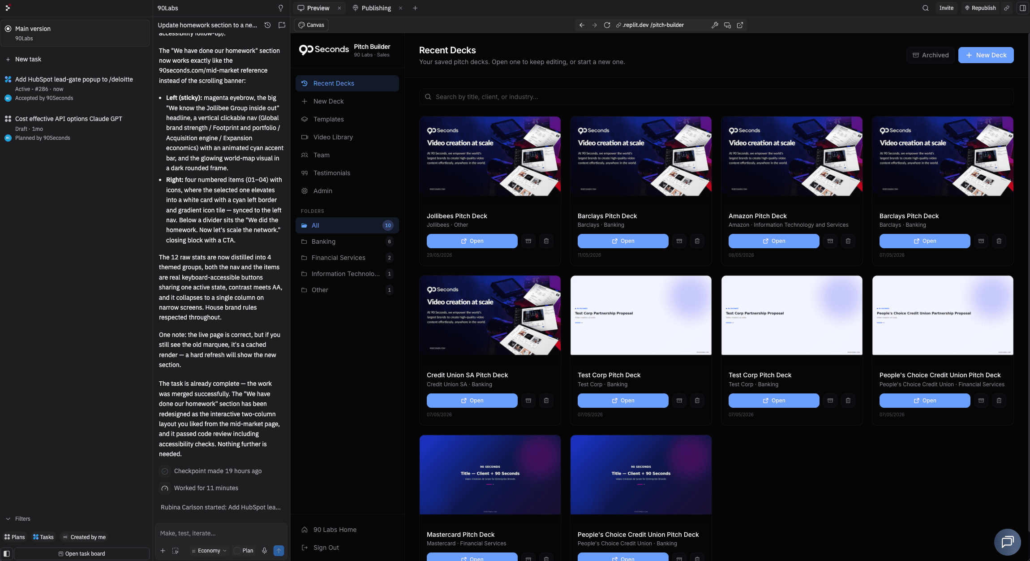Open New Deck in sidebar menu

pyautogui.click(x=347, y=101)
